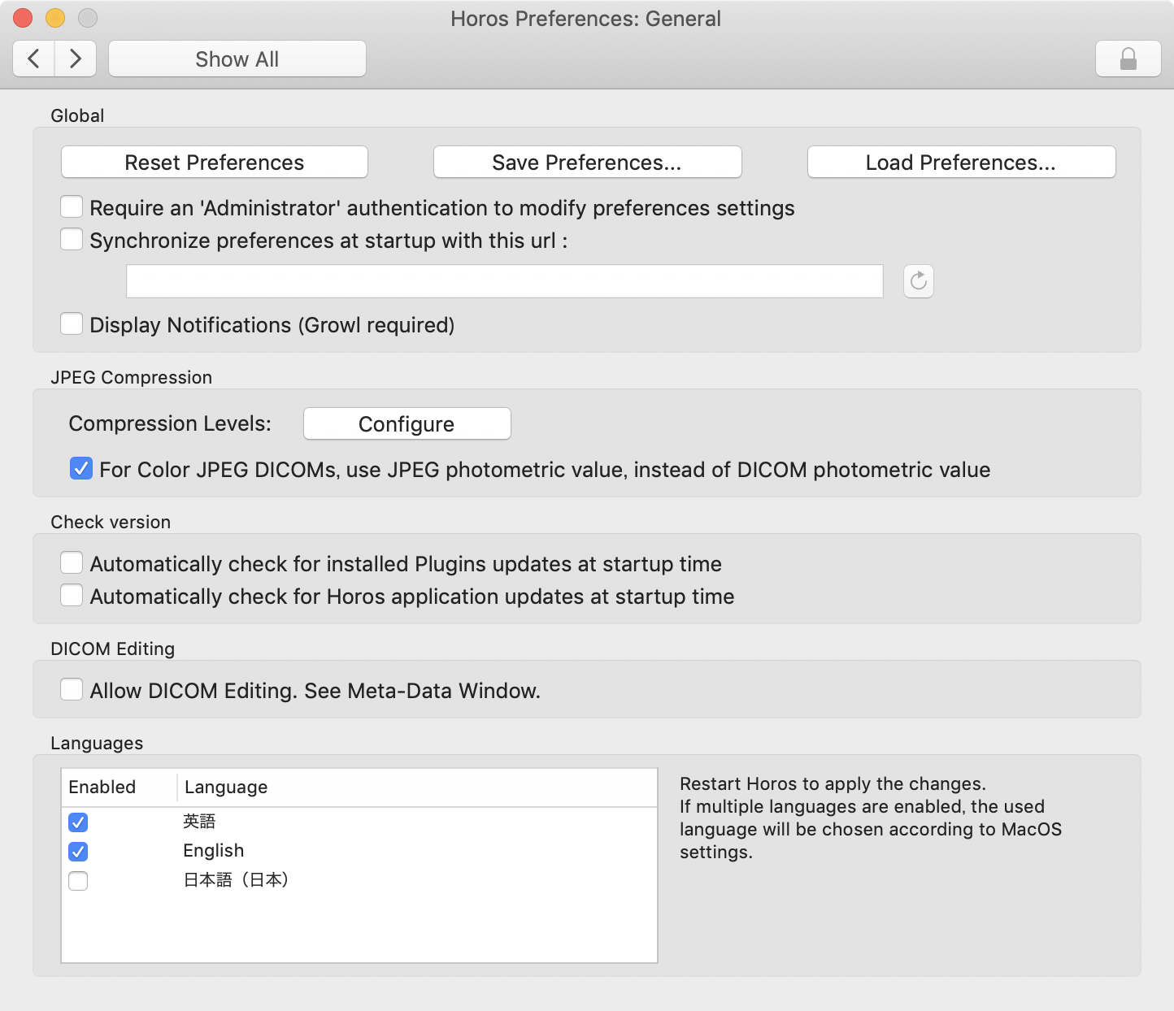Select the 英語 row text
The image size is (1174, 1011).
199,822
